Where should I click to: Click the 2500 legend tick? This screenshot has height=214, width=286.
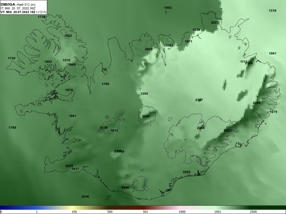coord(253,212)
